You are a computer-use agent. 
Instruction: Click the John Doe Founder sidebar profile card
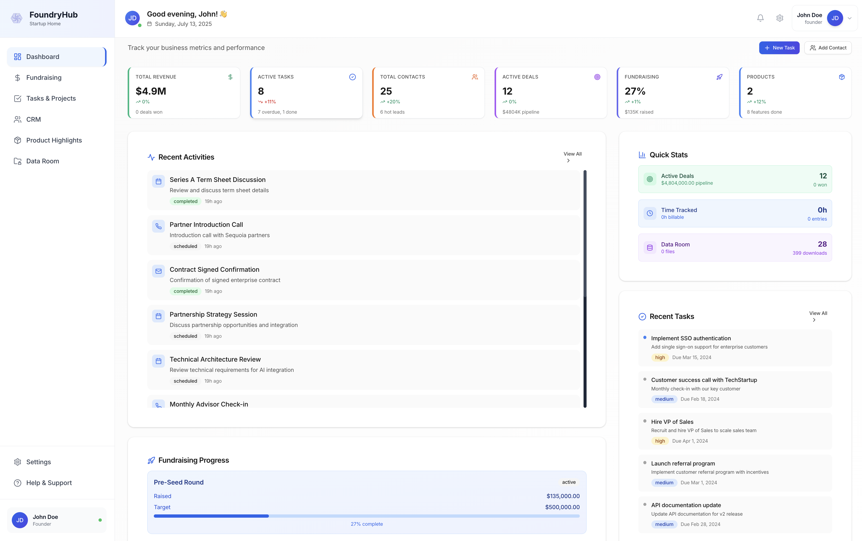click(x=57, y=520)
